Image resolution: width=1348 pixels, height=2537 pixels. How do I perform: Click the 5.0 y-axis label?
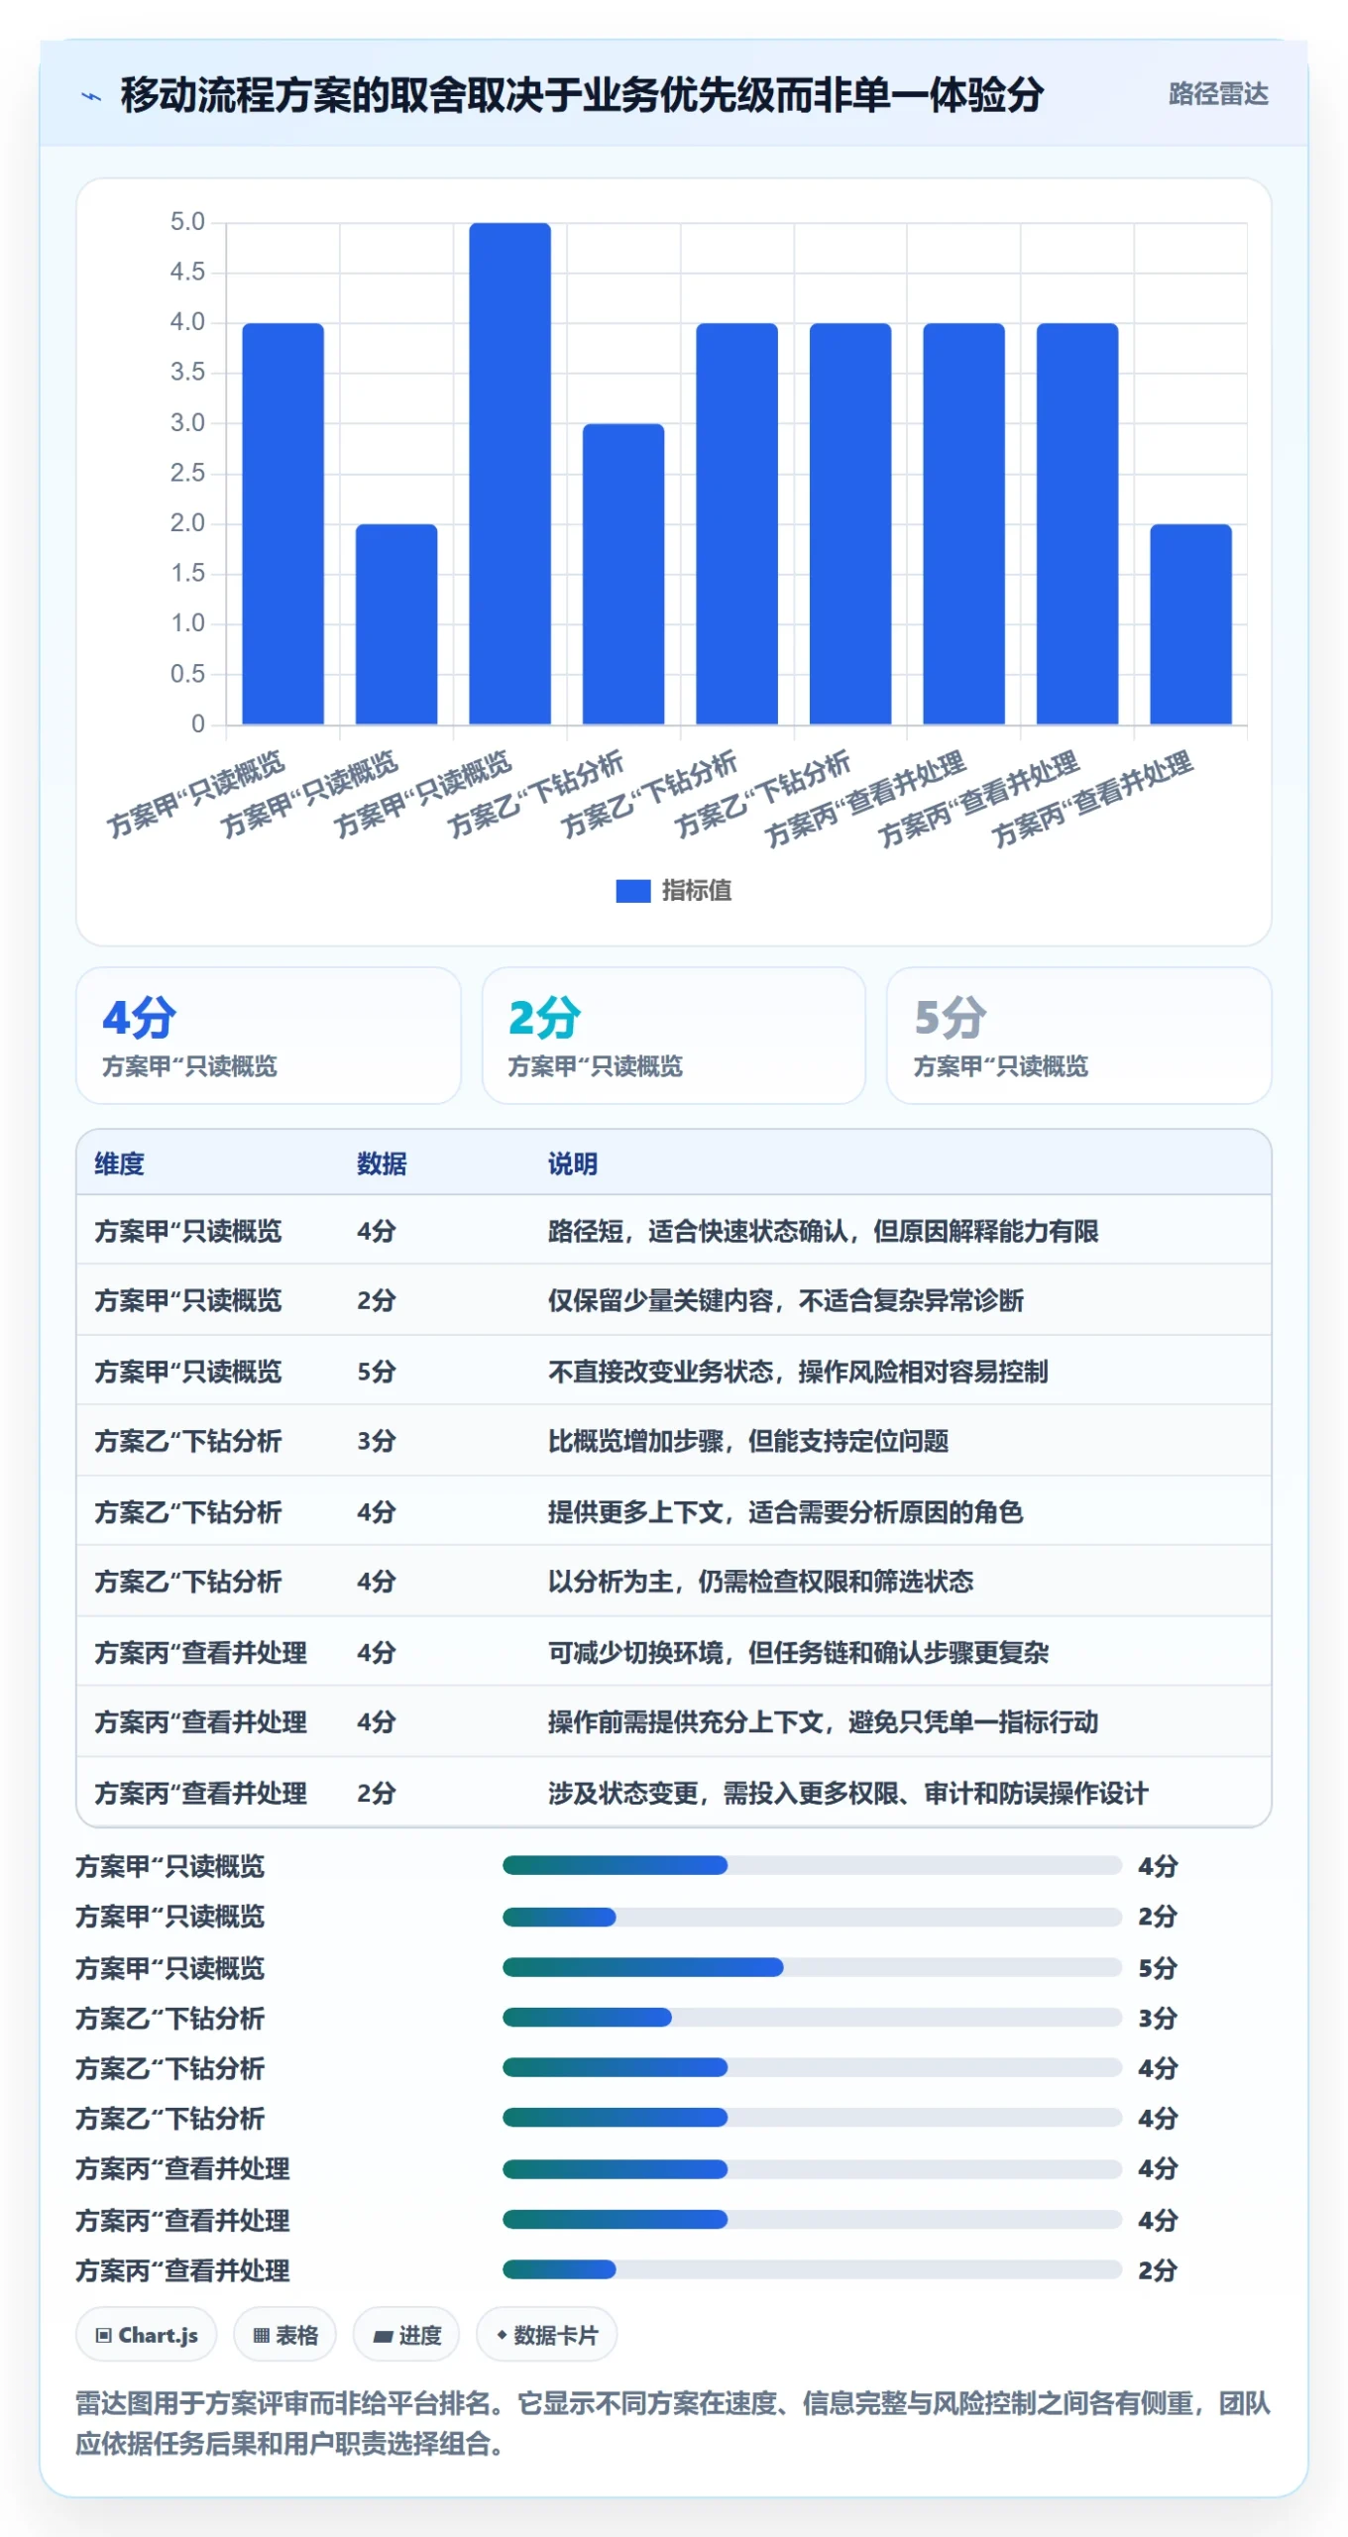click(x=187, y=222)
